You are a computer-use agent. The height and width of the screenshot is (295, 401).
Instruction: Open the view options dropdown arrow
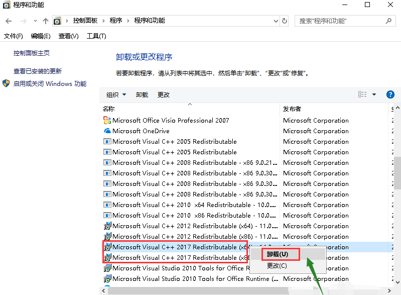click(374, 94)
